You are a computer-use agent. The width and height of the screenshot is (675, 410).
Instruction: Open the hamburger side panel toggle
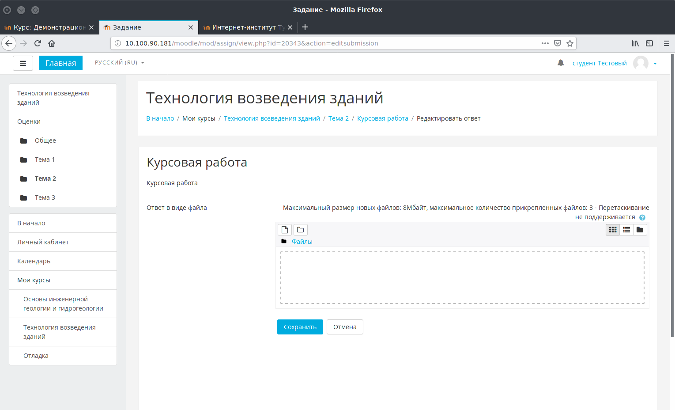click(23, 63)
